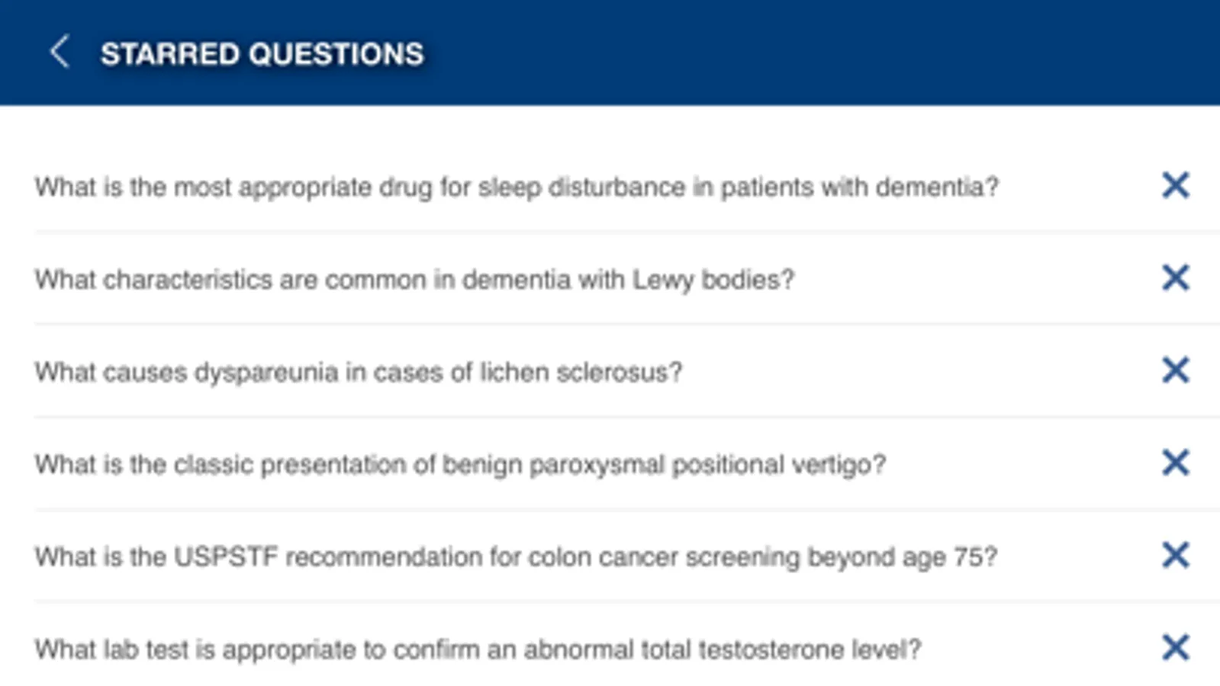
Task: View the lichen sclerosus dyspareunia question
Action: (x=358, y=372)
